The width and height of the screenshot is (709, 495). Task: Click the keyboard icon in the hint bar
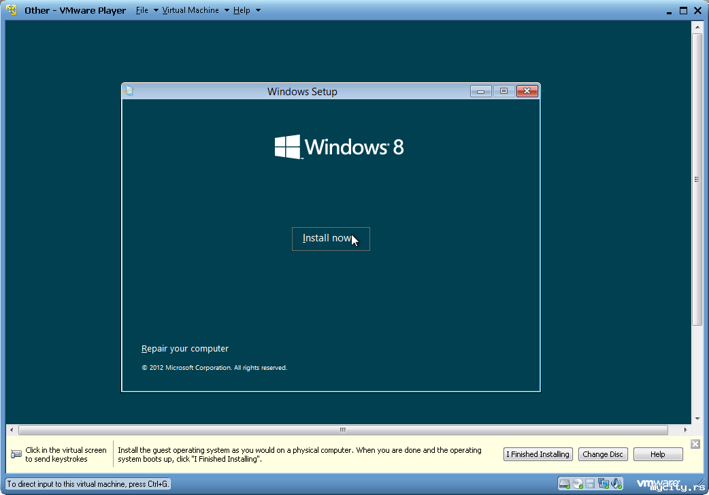(16, 454)
